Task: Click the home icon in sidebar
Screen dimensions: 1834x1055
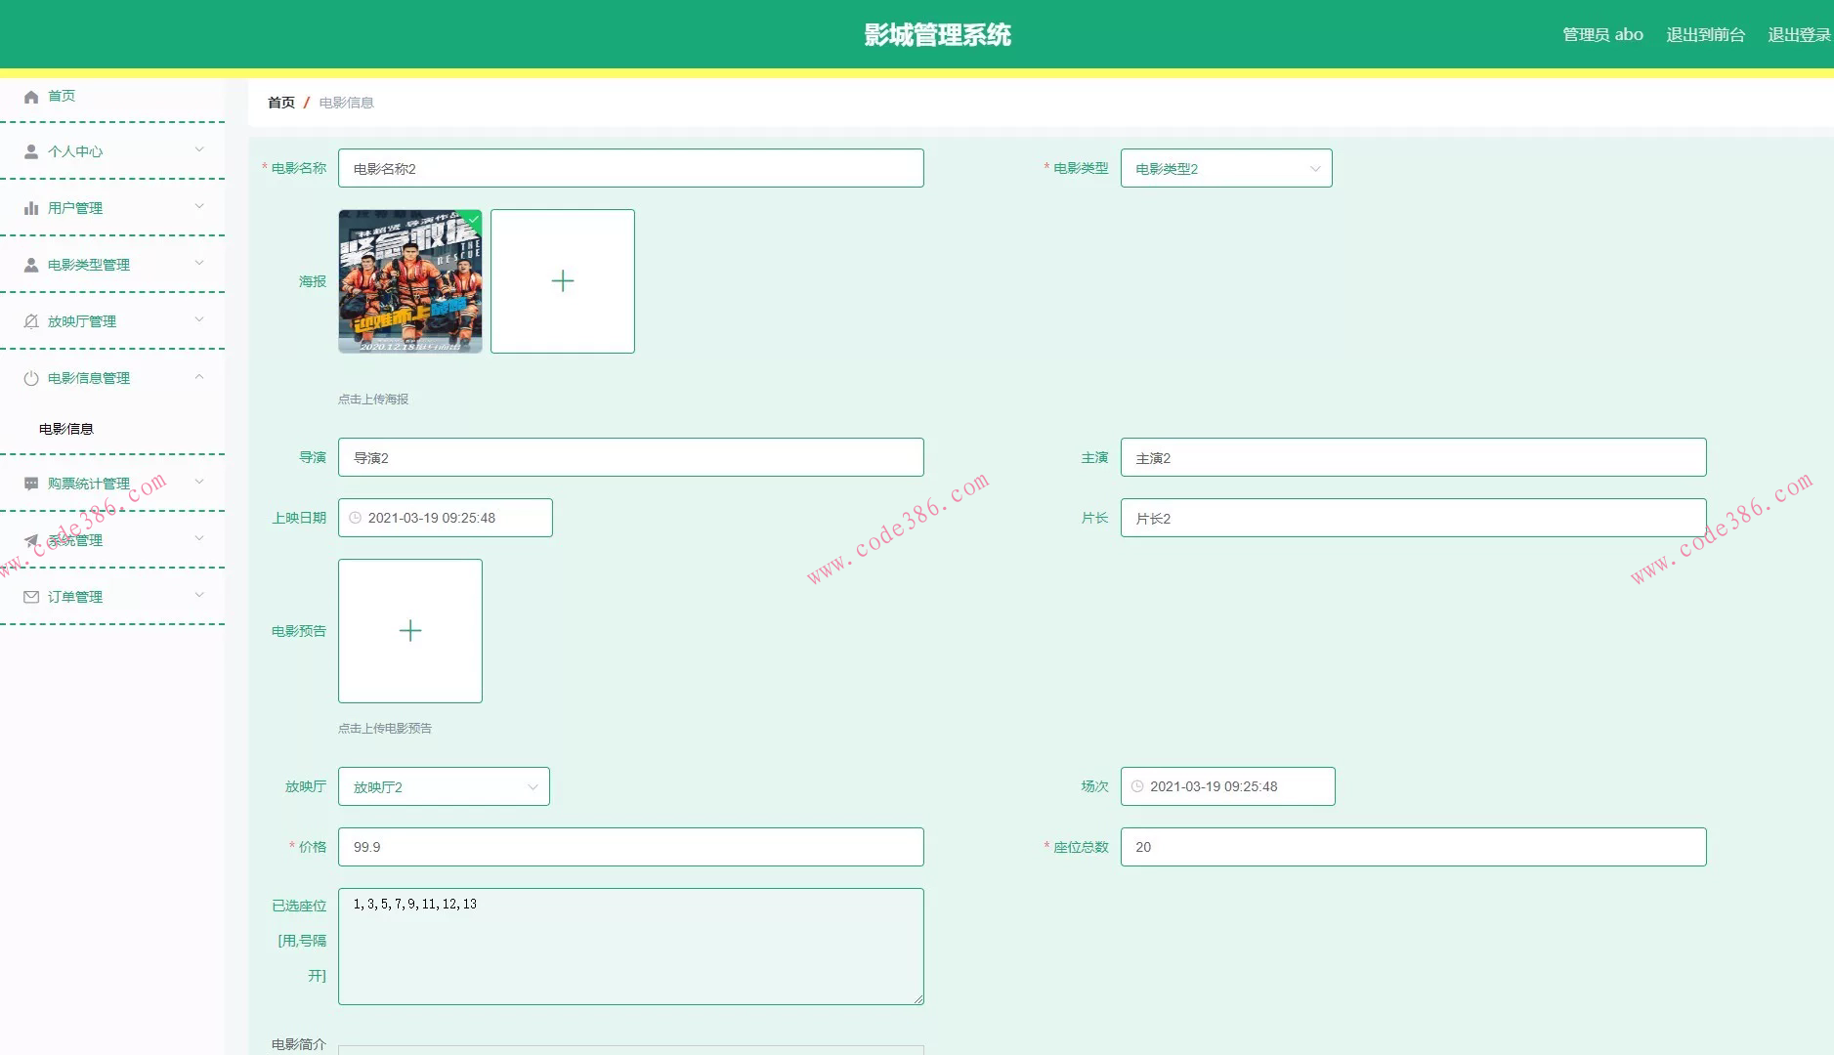Action: click(31, 97)
